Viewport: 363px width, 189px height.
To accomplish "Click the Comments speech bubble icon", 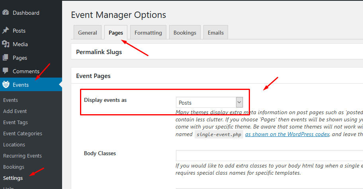I will pos(6,71).
